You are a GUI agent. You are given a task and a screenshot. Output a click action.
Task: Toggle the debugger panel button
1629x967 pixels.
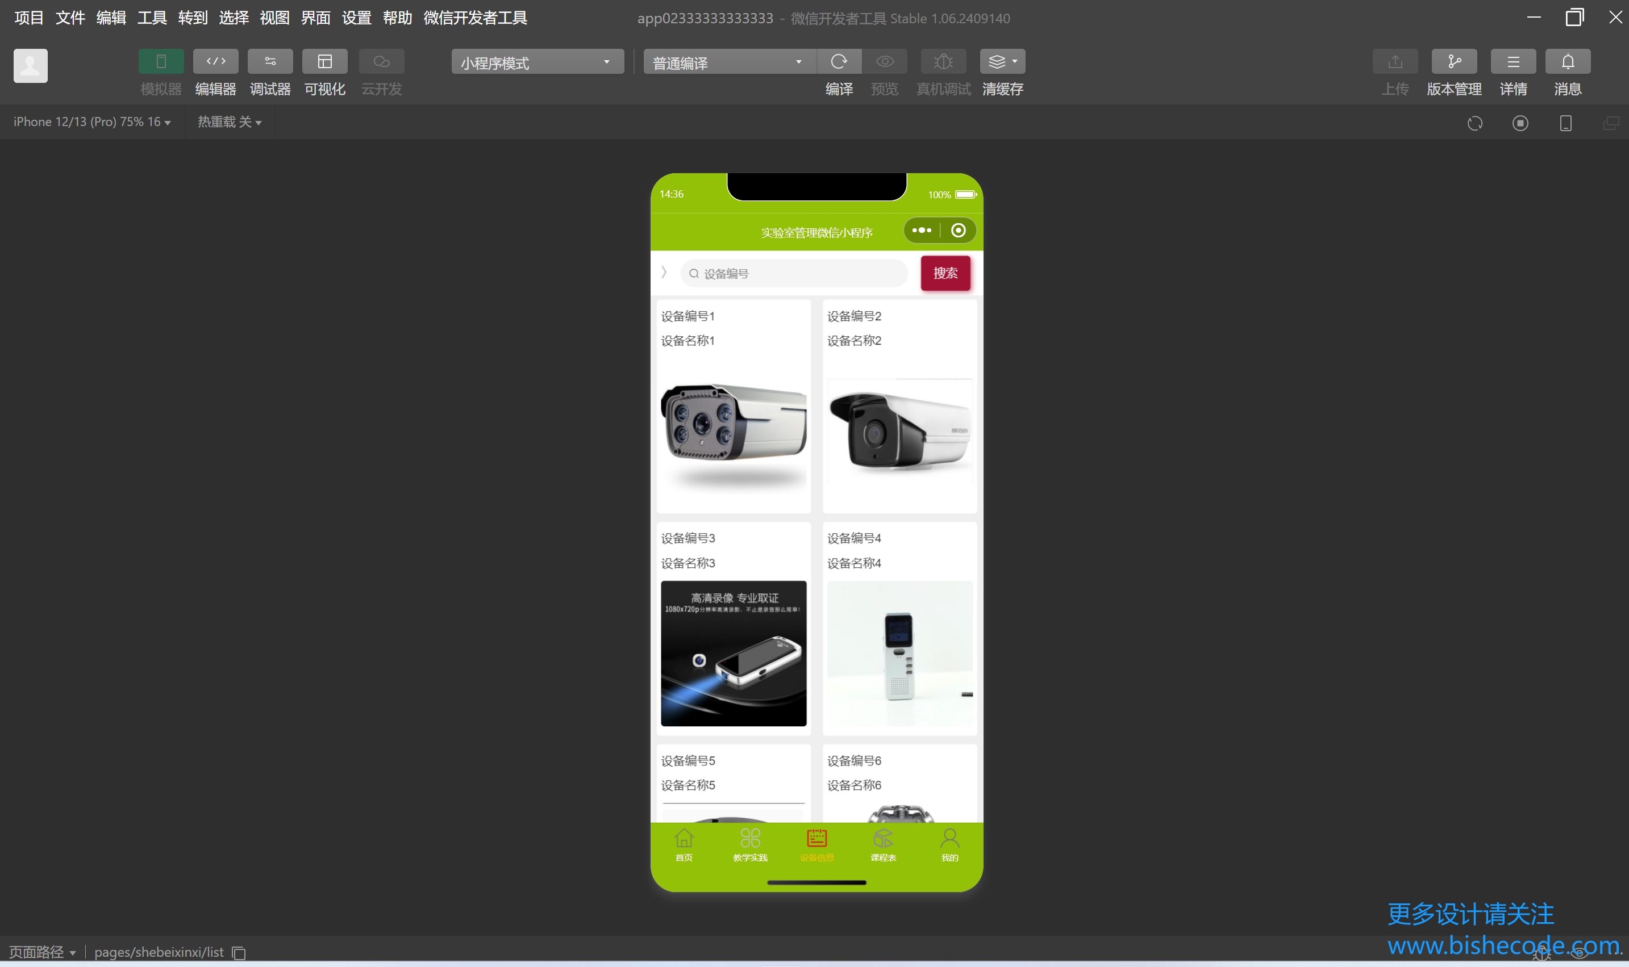coord(270,62)
